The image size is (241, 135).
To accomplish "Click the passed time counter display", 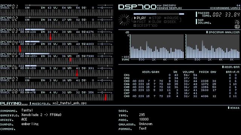I will (226, 15).
